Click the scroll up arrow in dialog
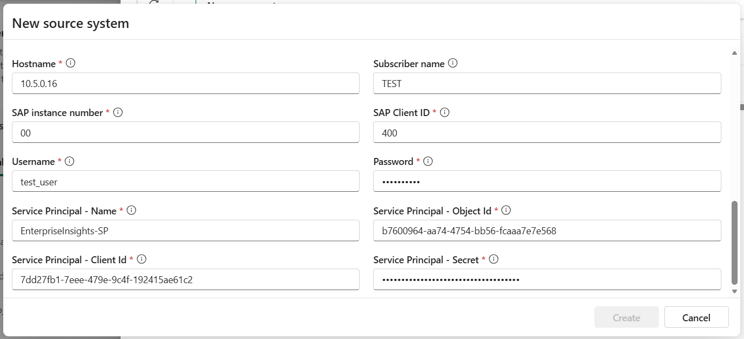Viewport: 744px width, 339px height. tap(735, 53)
